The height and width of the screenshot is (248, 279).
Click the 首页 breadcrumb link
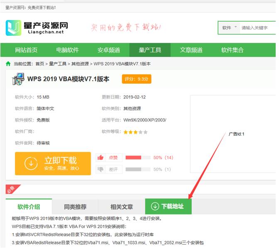(x=40, y=64)
